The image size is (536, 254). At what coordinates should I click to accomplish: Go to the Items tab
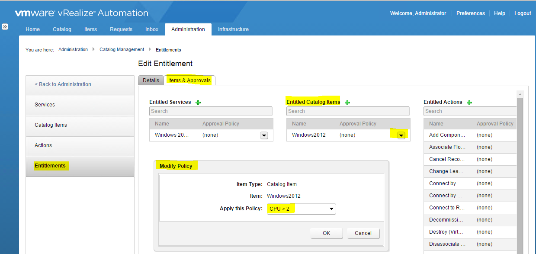tap(90, 29)
